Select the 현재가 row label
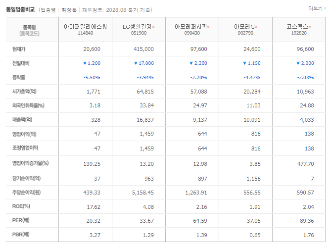This screenshot has height=245, width=331. pyautogui.click(x=19, y=49)
